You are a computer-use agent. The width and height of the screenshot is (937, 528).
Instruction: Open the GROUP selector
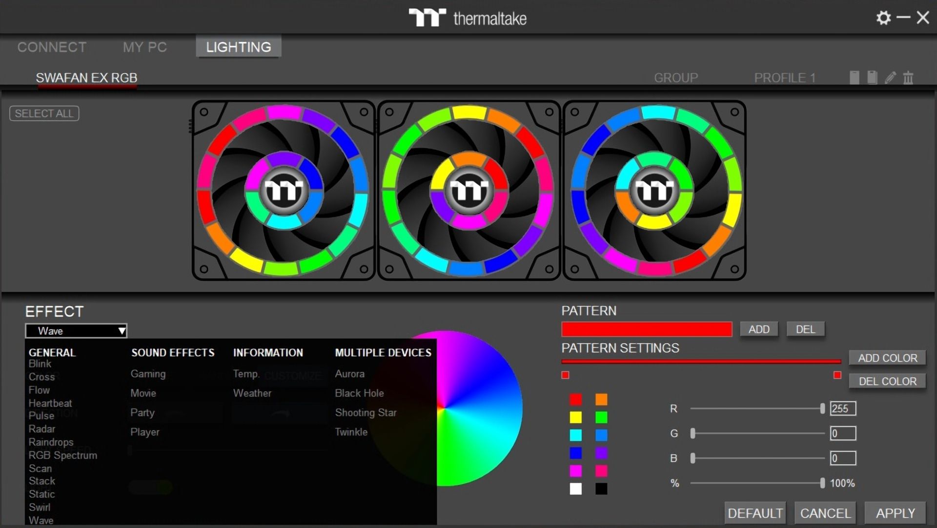click(x=675, y=78)
